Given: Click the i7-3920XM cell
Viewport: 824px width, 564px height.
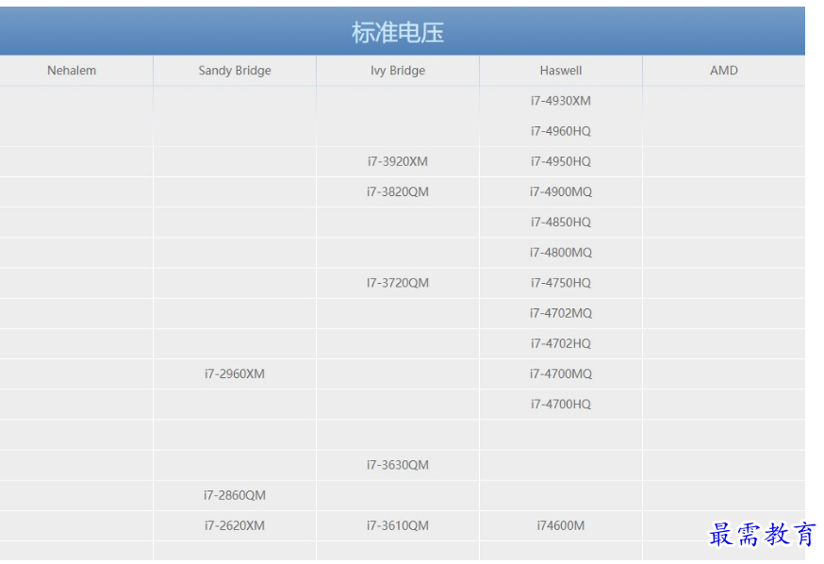Looking at the screenshot, I should (398, 161).
